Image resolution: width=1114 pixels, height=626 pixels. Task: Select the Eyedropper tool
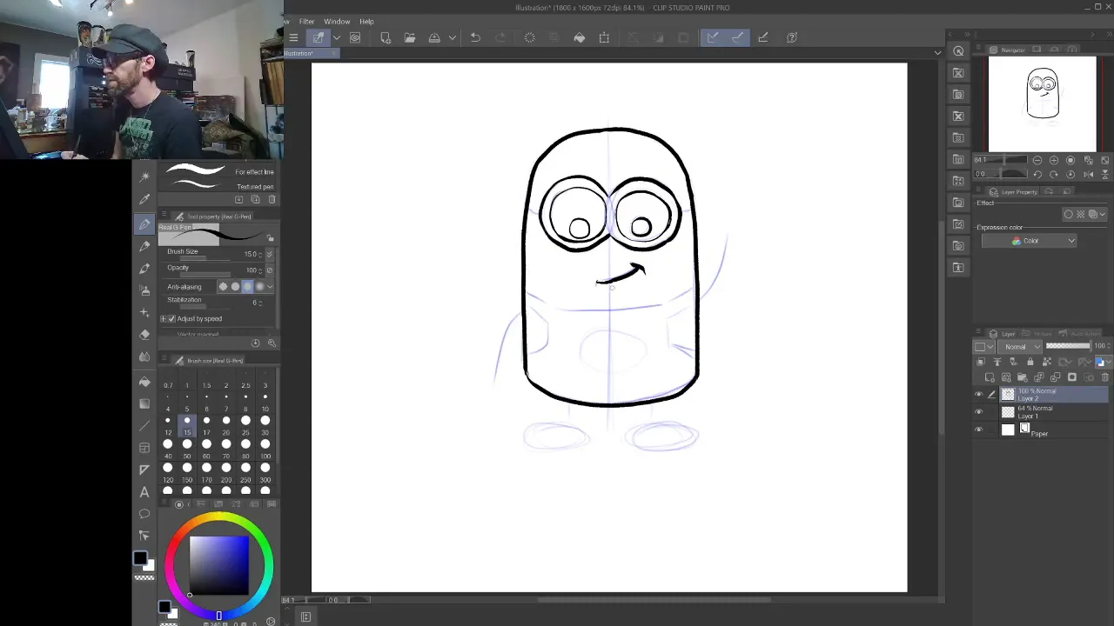(x=144, y=198)
